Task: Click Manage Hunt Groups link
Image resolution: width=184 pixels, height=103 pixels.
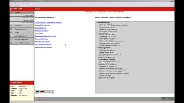Action: 41,39
